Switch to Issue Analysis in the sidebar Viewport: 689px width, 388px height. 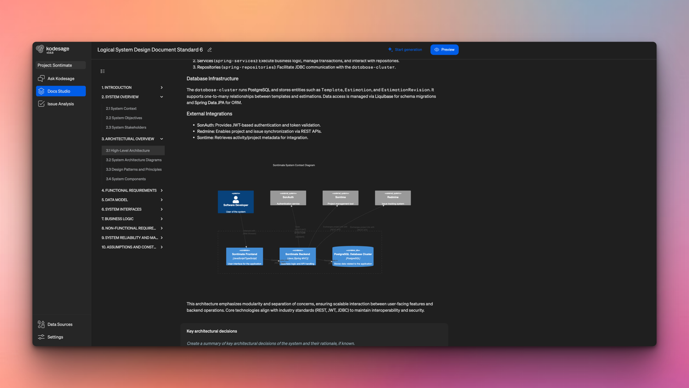[x=61, y=104]
